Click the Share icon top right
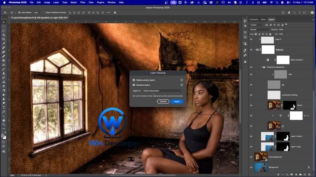The height and width of the screenshot is (177, 316). point(283,12)
